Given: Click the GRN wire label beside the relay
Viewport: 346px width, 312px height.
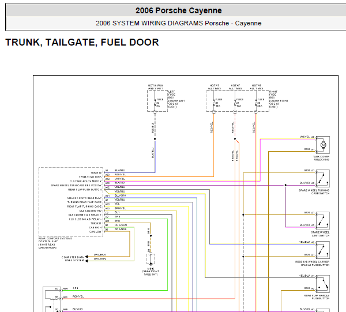Looking at the screenshot, I should click(75, 288).
